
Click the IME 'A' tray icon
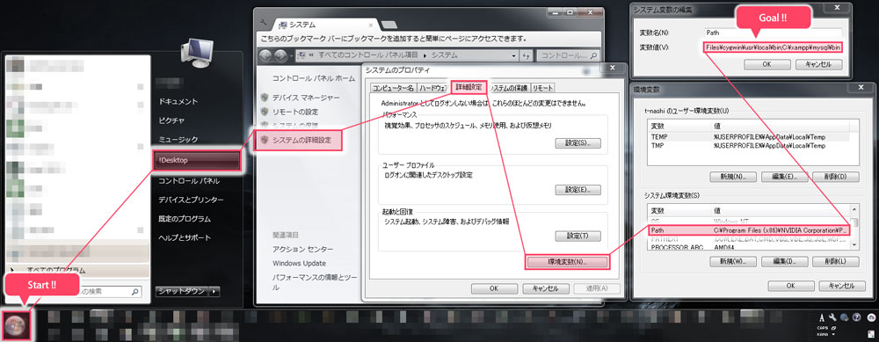[821, 317]
